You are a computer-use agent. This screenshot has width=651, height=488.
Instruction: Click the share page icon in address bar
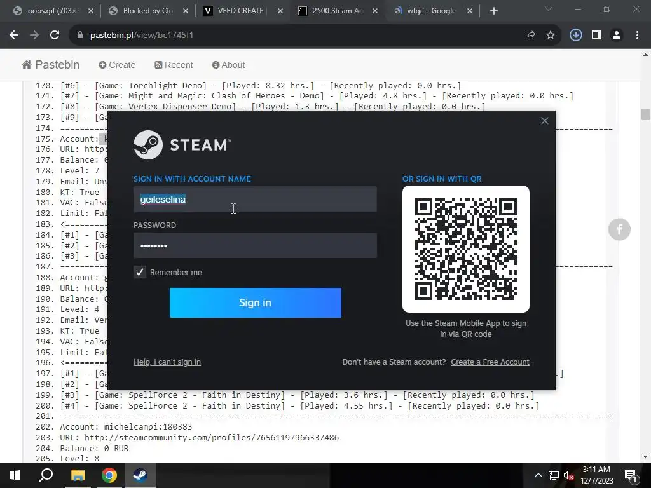530,36
